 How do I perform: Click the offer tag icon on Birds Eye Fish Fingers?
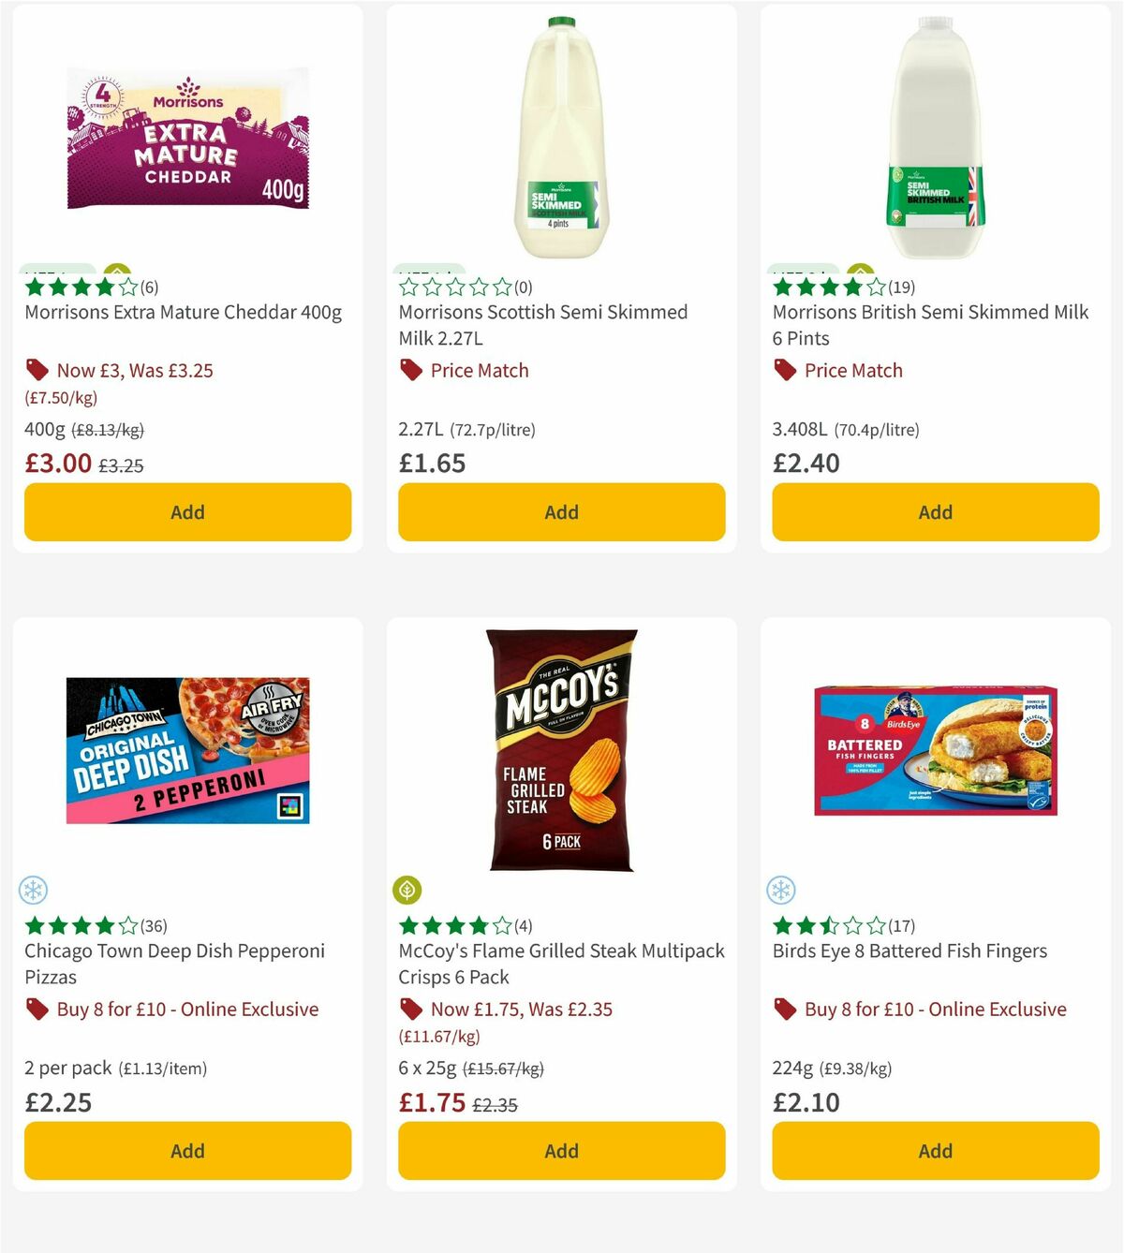pos(783,1009)
